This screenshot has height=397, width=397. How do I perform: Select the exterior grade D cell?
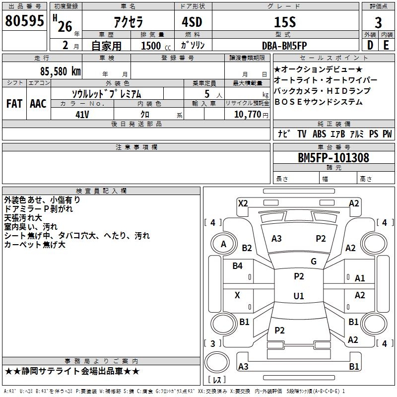pyautogui.click(x=370, y=45)
